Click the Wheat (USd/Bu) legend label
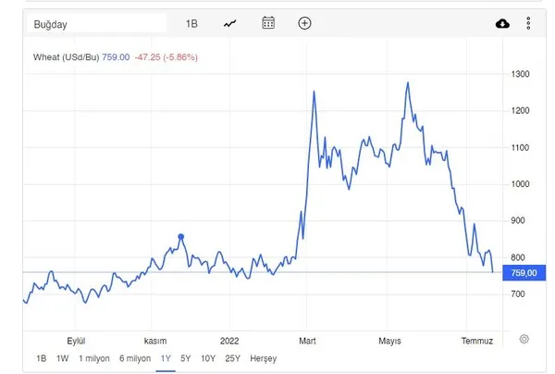 [x=65, y=57]
